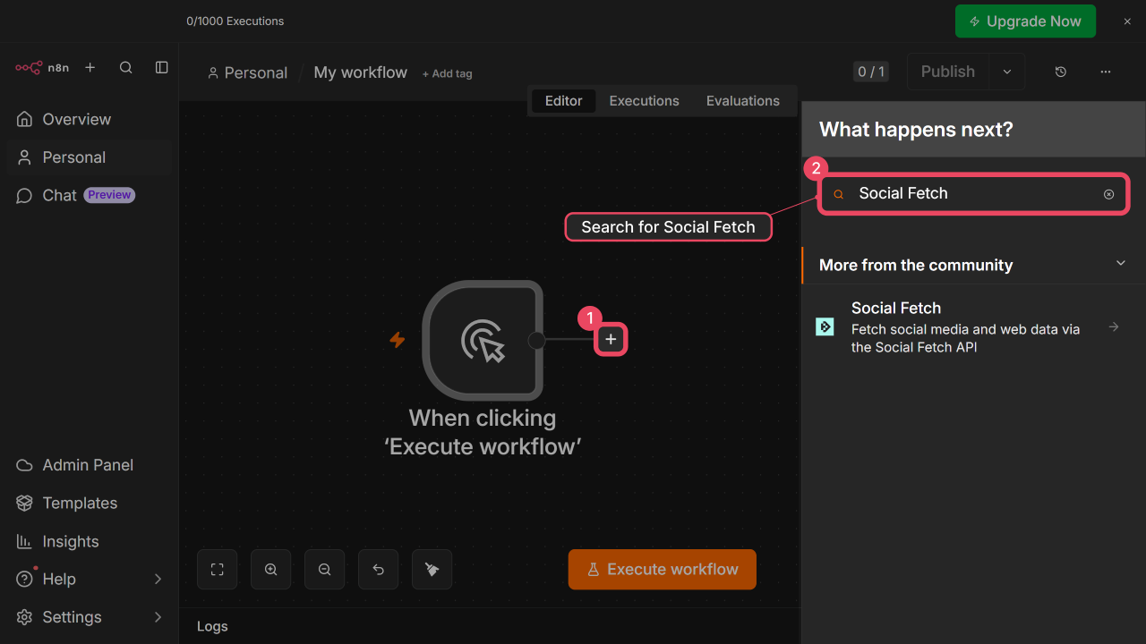The width and height of the screenshot is (1146, 644).
Task: Go to Templates
Action: pyautogui.click(x=90, y=503)
